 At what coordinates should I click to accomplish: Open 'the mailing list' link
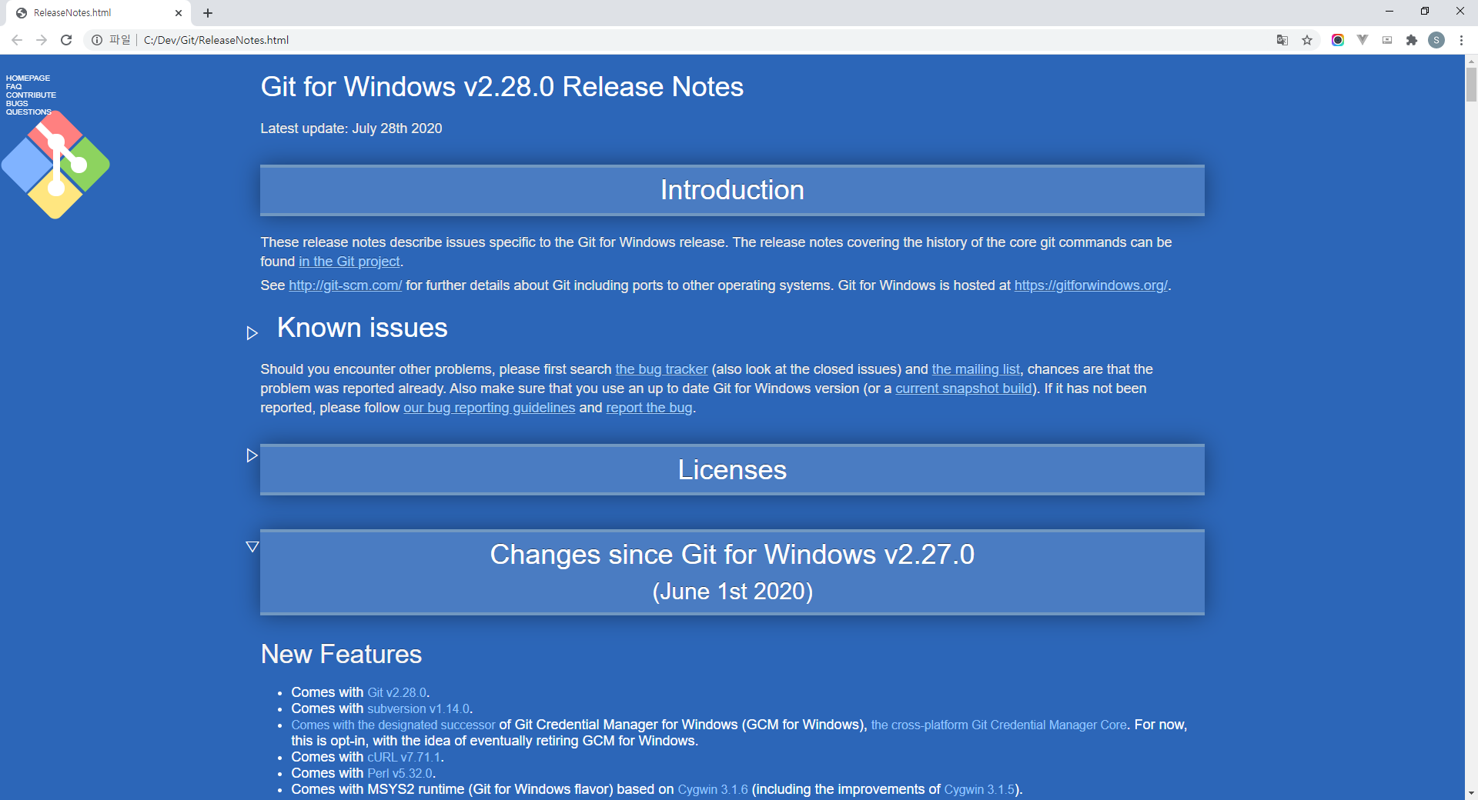(x=975, y=369)
